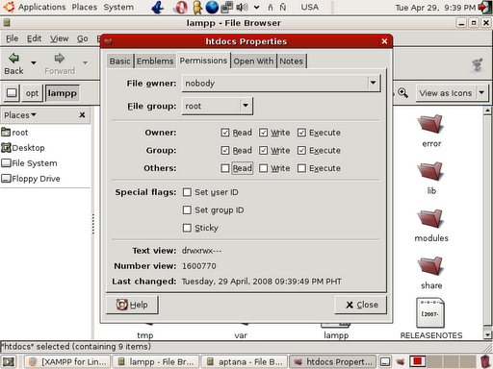This screenshot has width=493, height=369.
Task: Click the Help button
Action: (132, 305)
